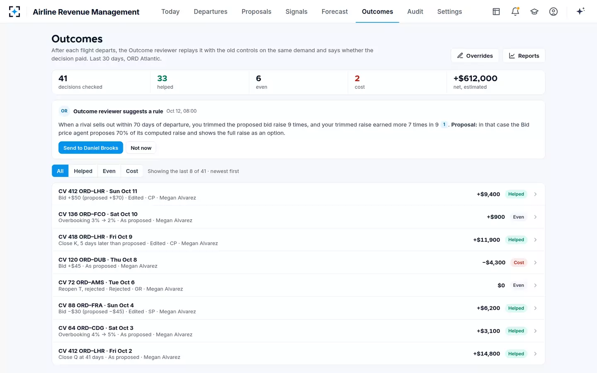Open the user account icon
Viewport: 597px width, 373px height.
click(x=553, y=12)
